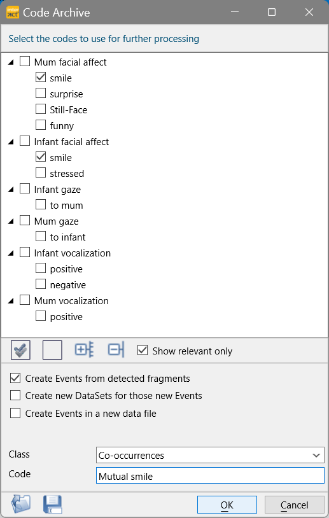Enable Create new DataSets for those new Events

coord(15,395)
